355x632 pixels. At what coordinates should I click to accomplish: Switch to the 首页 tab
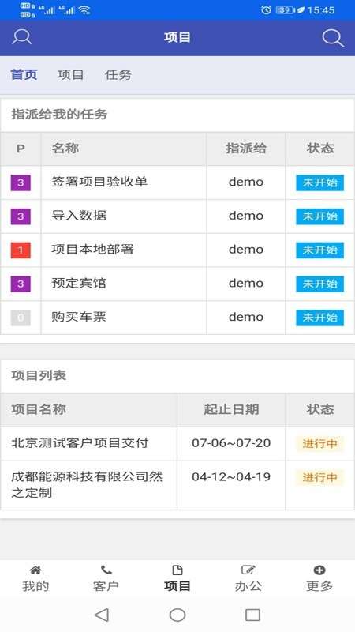pyautogui.click(x=24, y=74)
